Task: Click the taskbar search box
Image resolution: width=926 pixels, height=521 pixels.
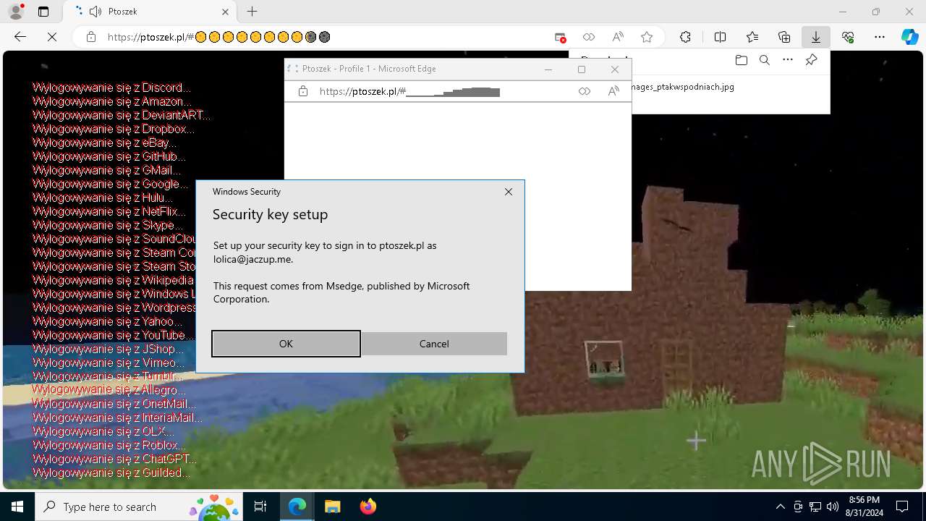Action: tap(139, 507)
